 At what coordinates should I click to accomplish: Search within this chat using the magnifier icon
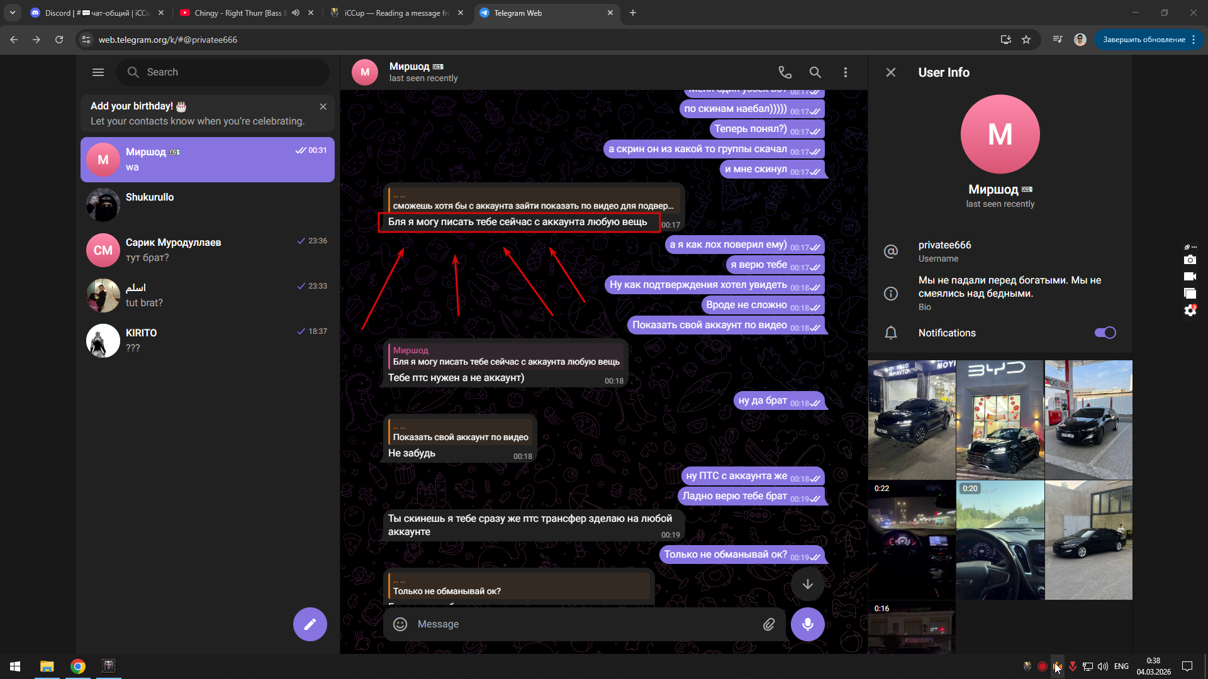(x=815, y=72)
